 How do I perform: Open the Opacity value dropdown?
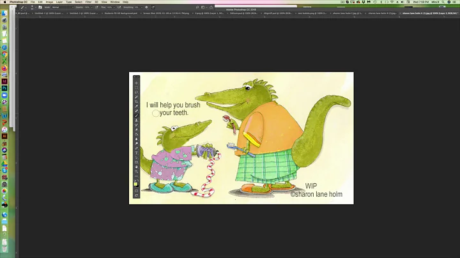pyautogui.click(x=91, y=7)
